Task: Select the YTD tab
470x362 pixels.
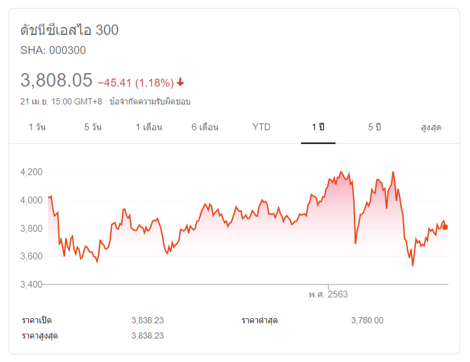Action: [x=261, y=127]
